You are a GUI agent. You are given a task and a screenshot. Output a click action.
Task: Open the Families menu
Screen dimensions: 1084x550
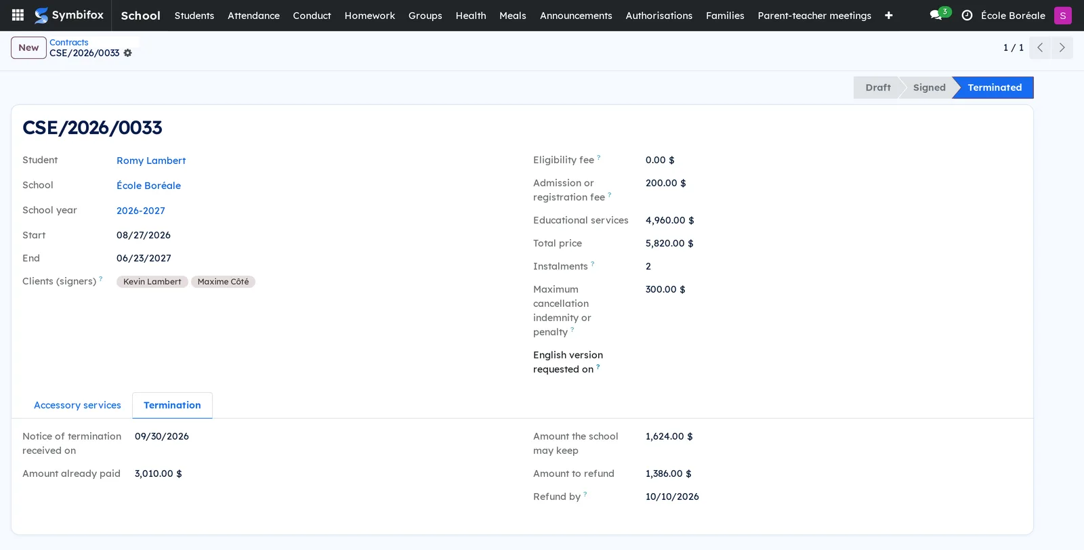725,15
